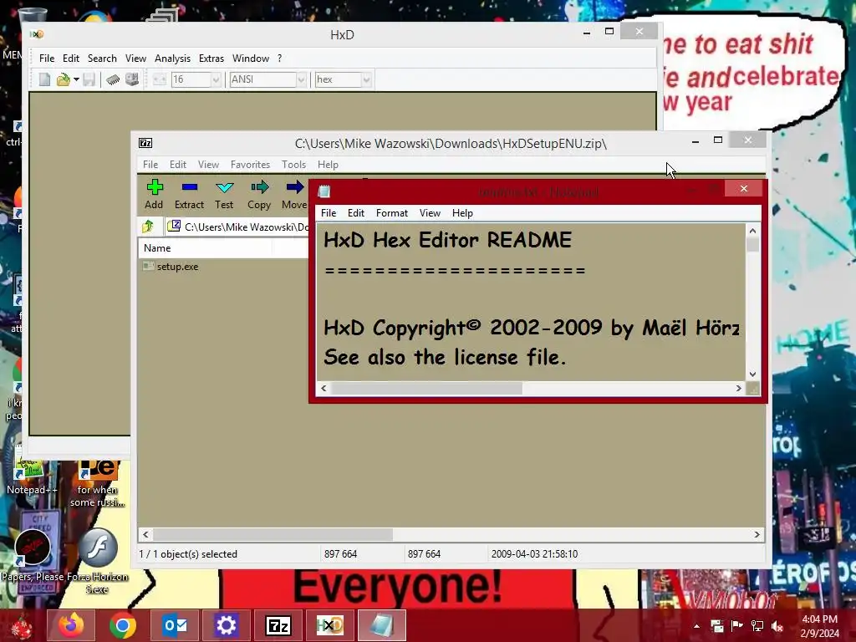Open the disk image icon in HxD toolbar
Image resolution: width=856 pixels, height=642 pixels.
(x=131, y=79)
